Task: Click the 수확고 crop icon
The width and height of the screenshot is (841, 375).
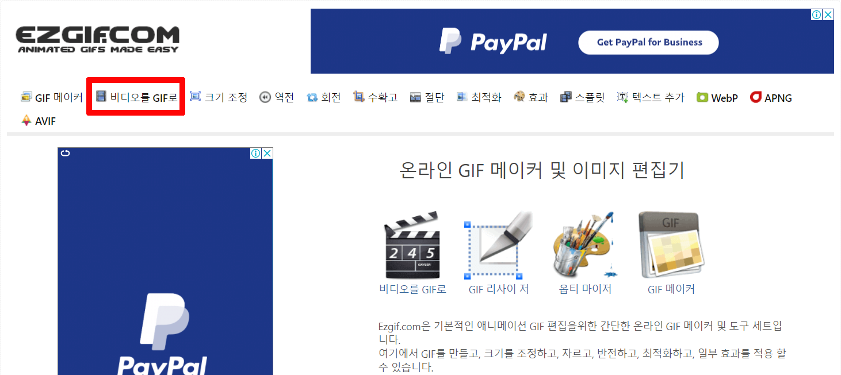Action: tap(359, 97)
